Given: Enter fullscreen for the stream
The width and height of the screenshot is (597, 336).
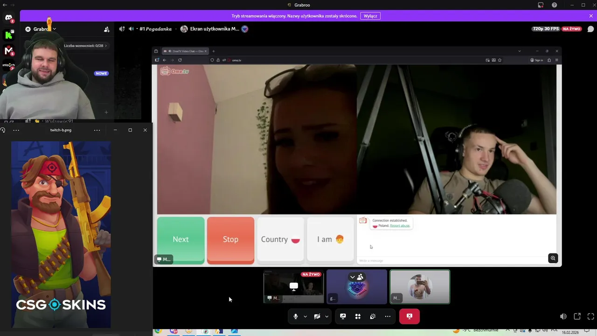Looking at the screenshot, I should (590, 316).
